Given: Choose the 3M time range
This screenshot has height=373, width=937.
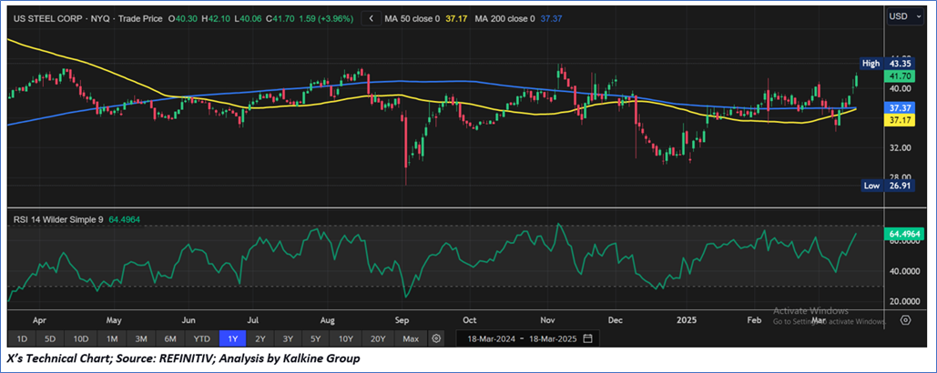Looking at the screenshot, I should pyautogui.click(x=141, y=338).
